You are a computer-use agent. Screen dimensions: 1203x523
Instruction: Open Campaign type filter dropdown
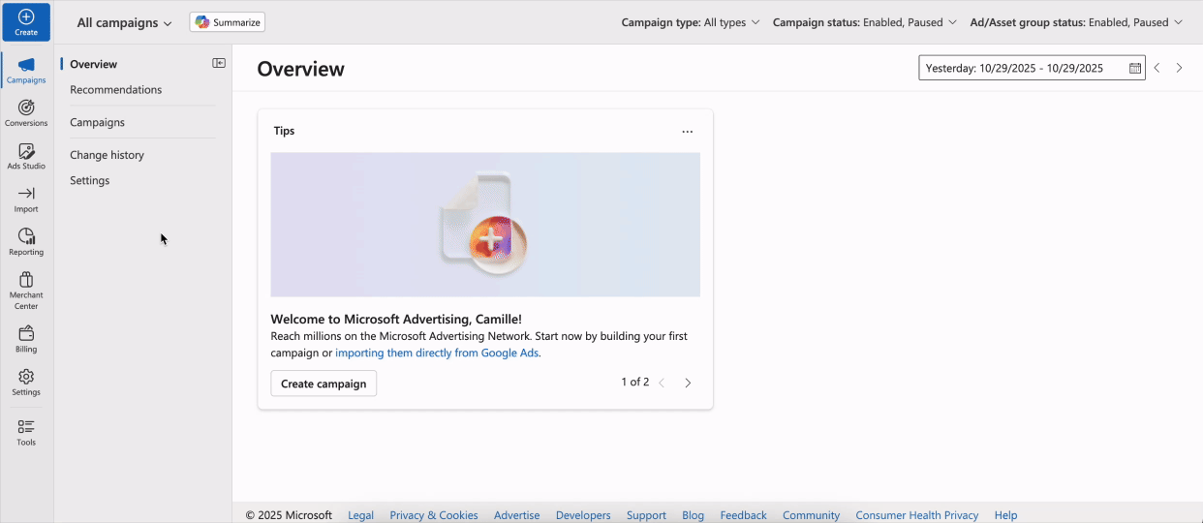pyautogui.click(x=691, y=22)
